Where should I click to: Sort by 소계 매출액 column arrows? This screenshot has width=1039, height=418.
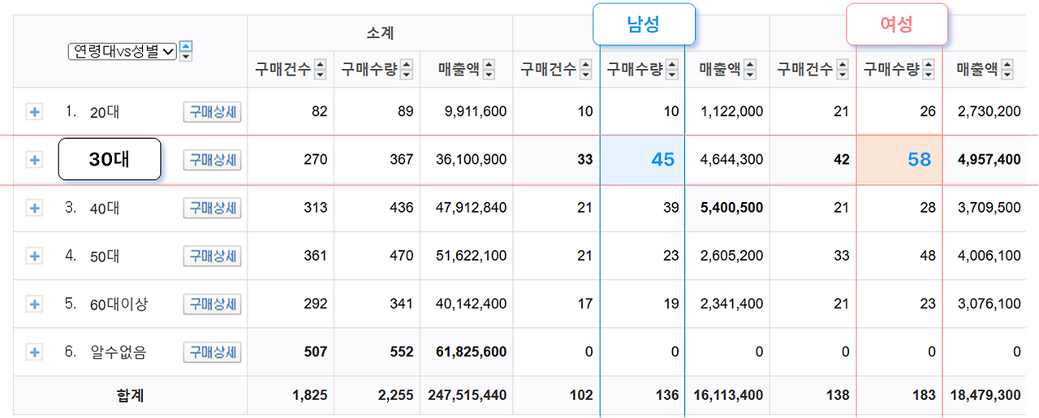click(489, 70)
